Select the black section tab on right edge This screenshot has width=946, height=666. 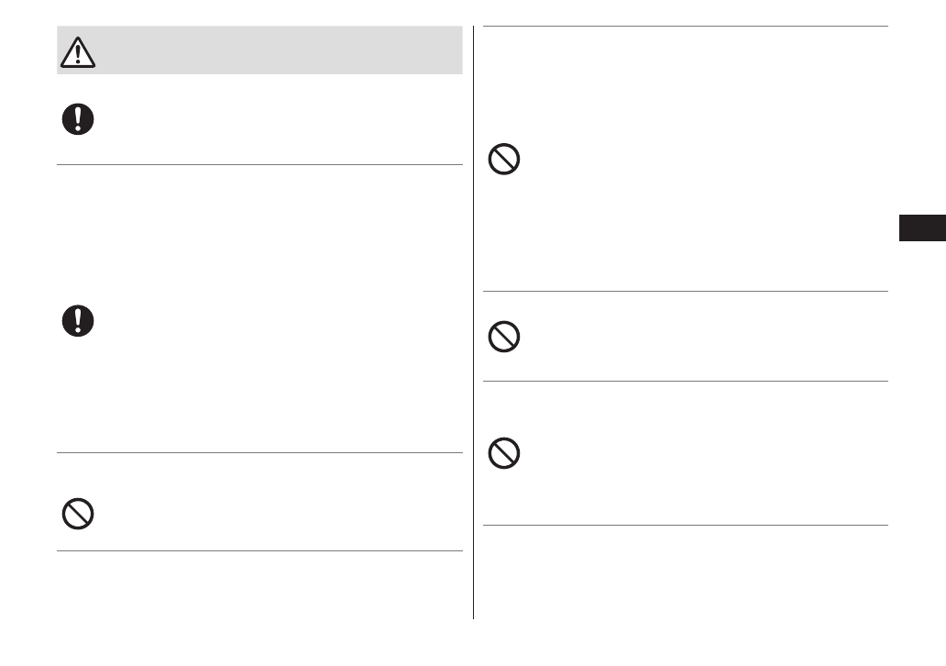point(921,227)
